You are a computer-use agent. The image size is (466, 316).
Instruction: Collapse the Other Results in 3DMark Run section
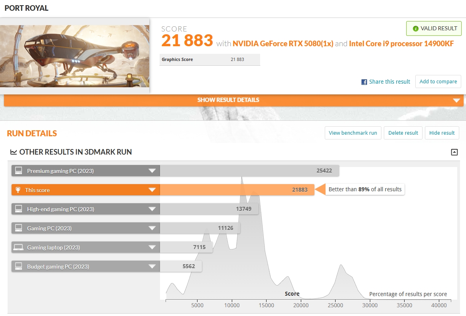coord(454,152)
